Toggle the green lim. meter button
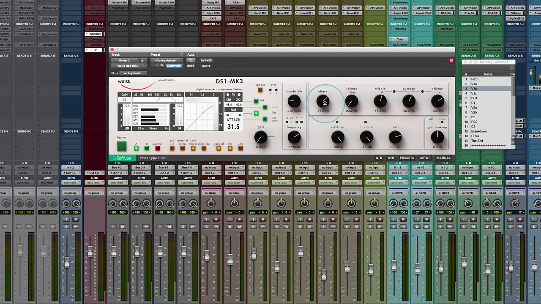The height and width of the screenshot is (304, 541). point(256,113)
